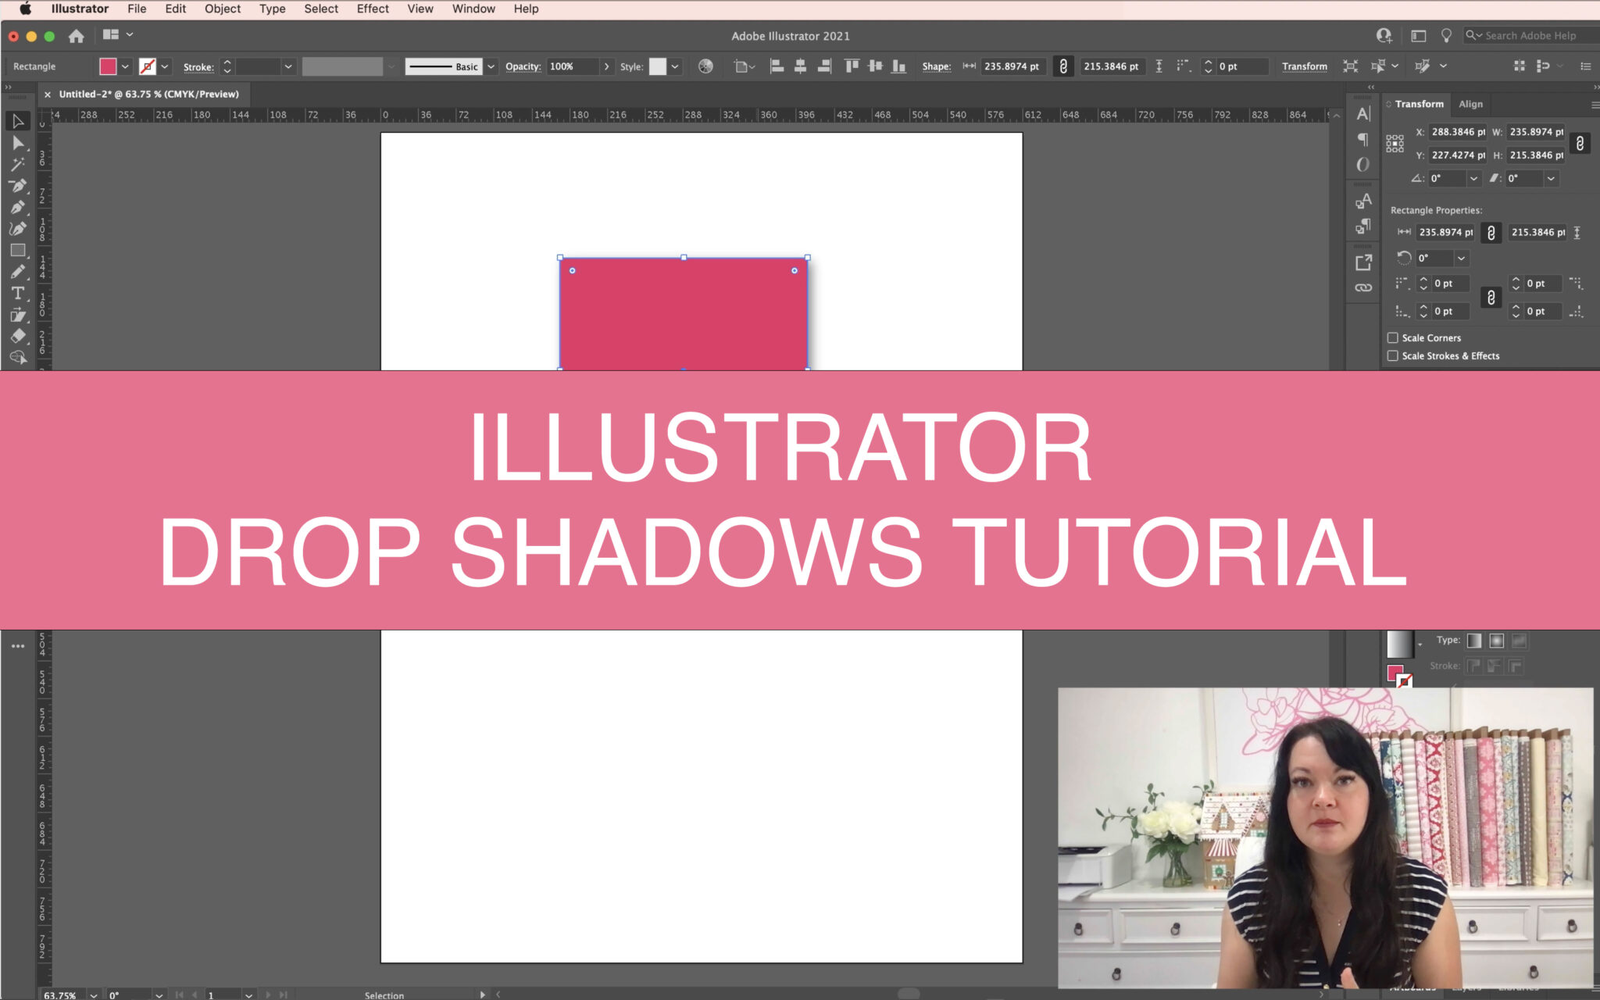Click the Recolor Artwork wheel icon

click(705, 66)
